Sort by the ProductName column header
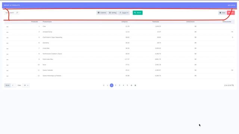The height and width of the screenshot is (134, 239). [x=47, y=22]
